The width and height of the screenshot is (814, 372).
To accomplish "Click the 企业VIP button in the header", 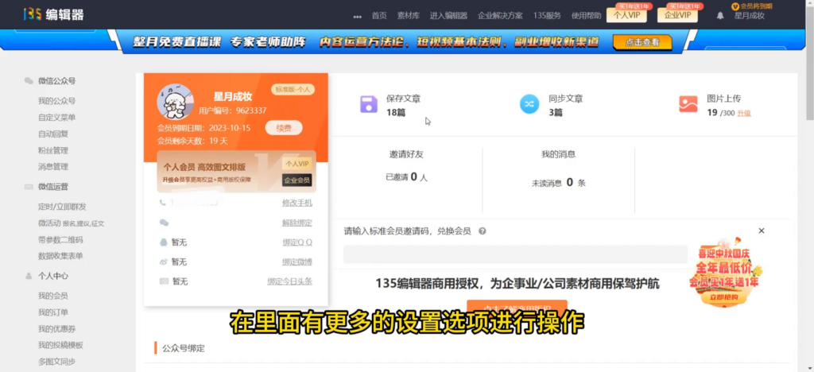I will (x=677, y=15).
